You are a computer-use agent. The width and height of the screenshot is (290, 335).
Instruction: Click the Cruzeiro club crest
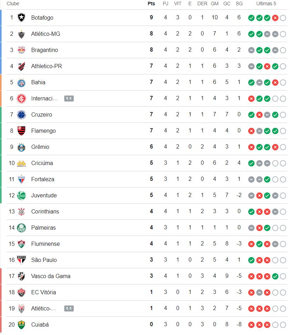[22, 114]
